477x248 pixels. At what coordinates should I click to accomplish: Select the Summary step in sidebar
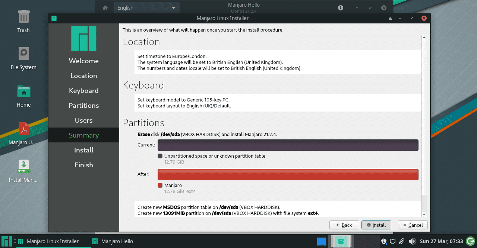point(84,135)
